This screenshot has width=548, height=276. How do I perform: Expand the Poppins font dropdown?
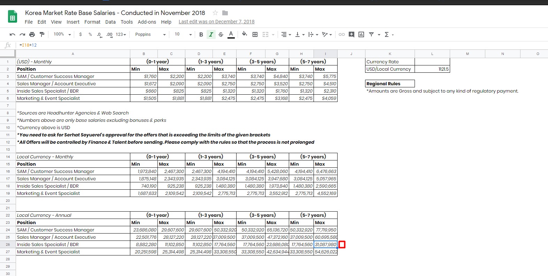(x=150, y=34)
